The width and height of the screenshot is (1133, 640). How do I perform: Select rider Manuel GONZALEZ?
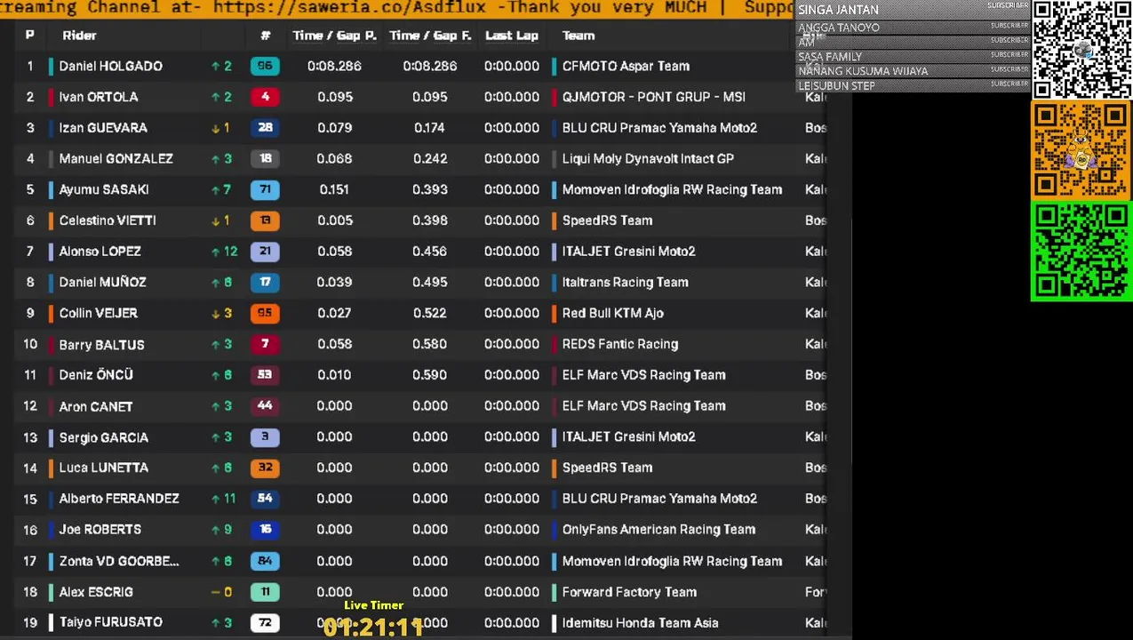(116, 158)
